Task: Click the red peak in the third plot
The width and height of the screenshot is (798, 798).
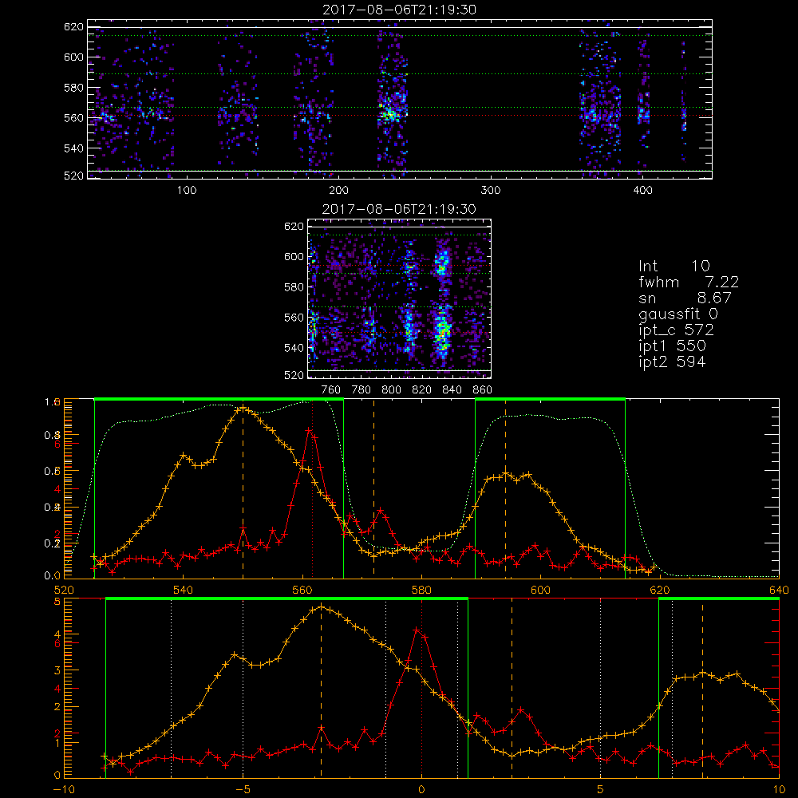Action: [x=310, y=430]
